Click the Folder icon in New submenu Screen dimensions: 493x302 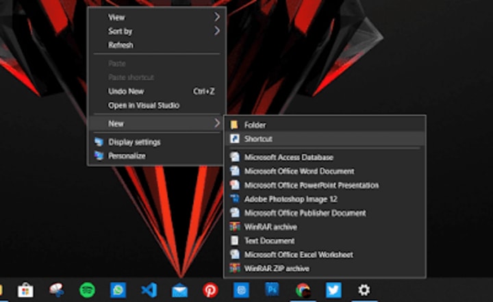(x=234, y=125)
